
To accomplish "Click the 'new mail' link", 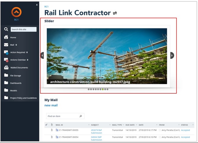I will pos(51,105).
